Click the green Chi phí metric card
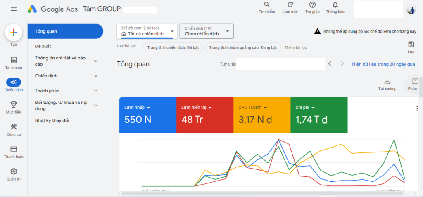This screenshot has height=197, width=423. point(319,115)
